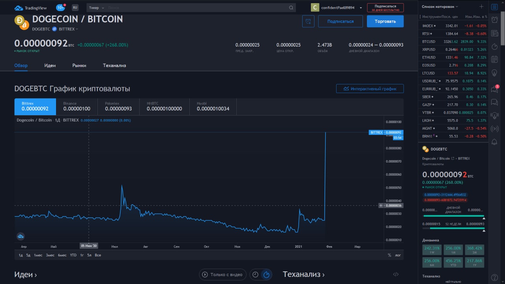Click the plus icon on price axis crosshair
505x284 pixels.
381,206
